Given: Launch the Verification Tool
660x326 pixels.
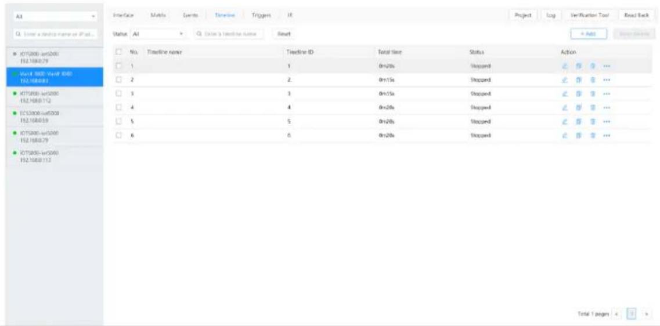Looking at the screenshot, I should [589, 16].
